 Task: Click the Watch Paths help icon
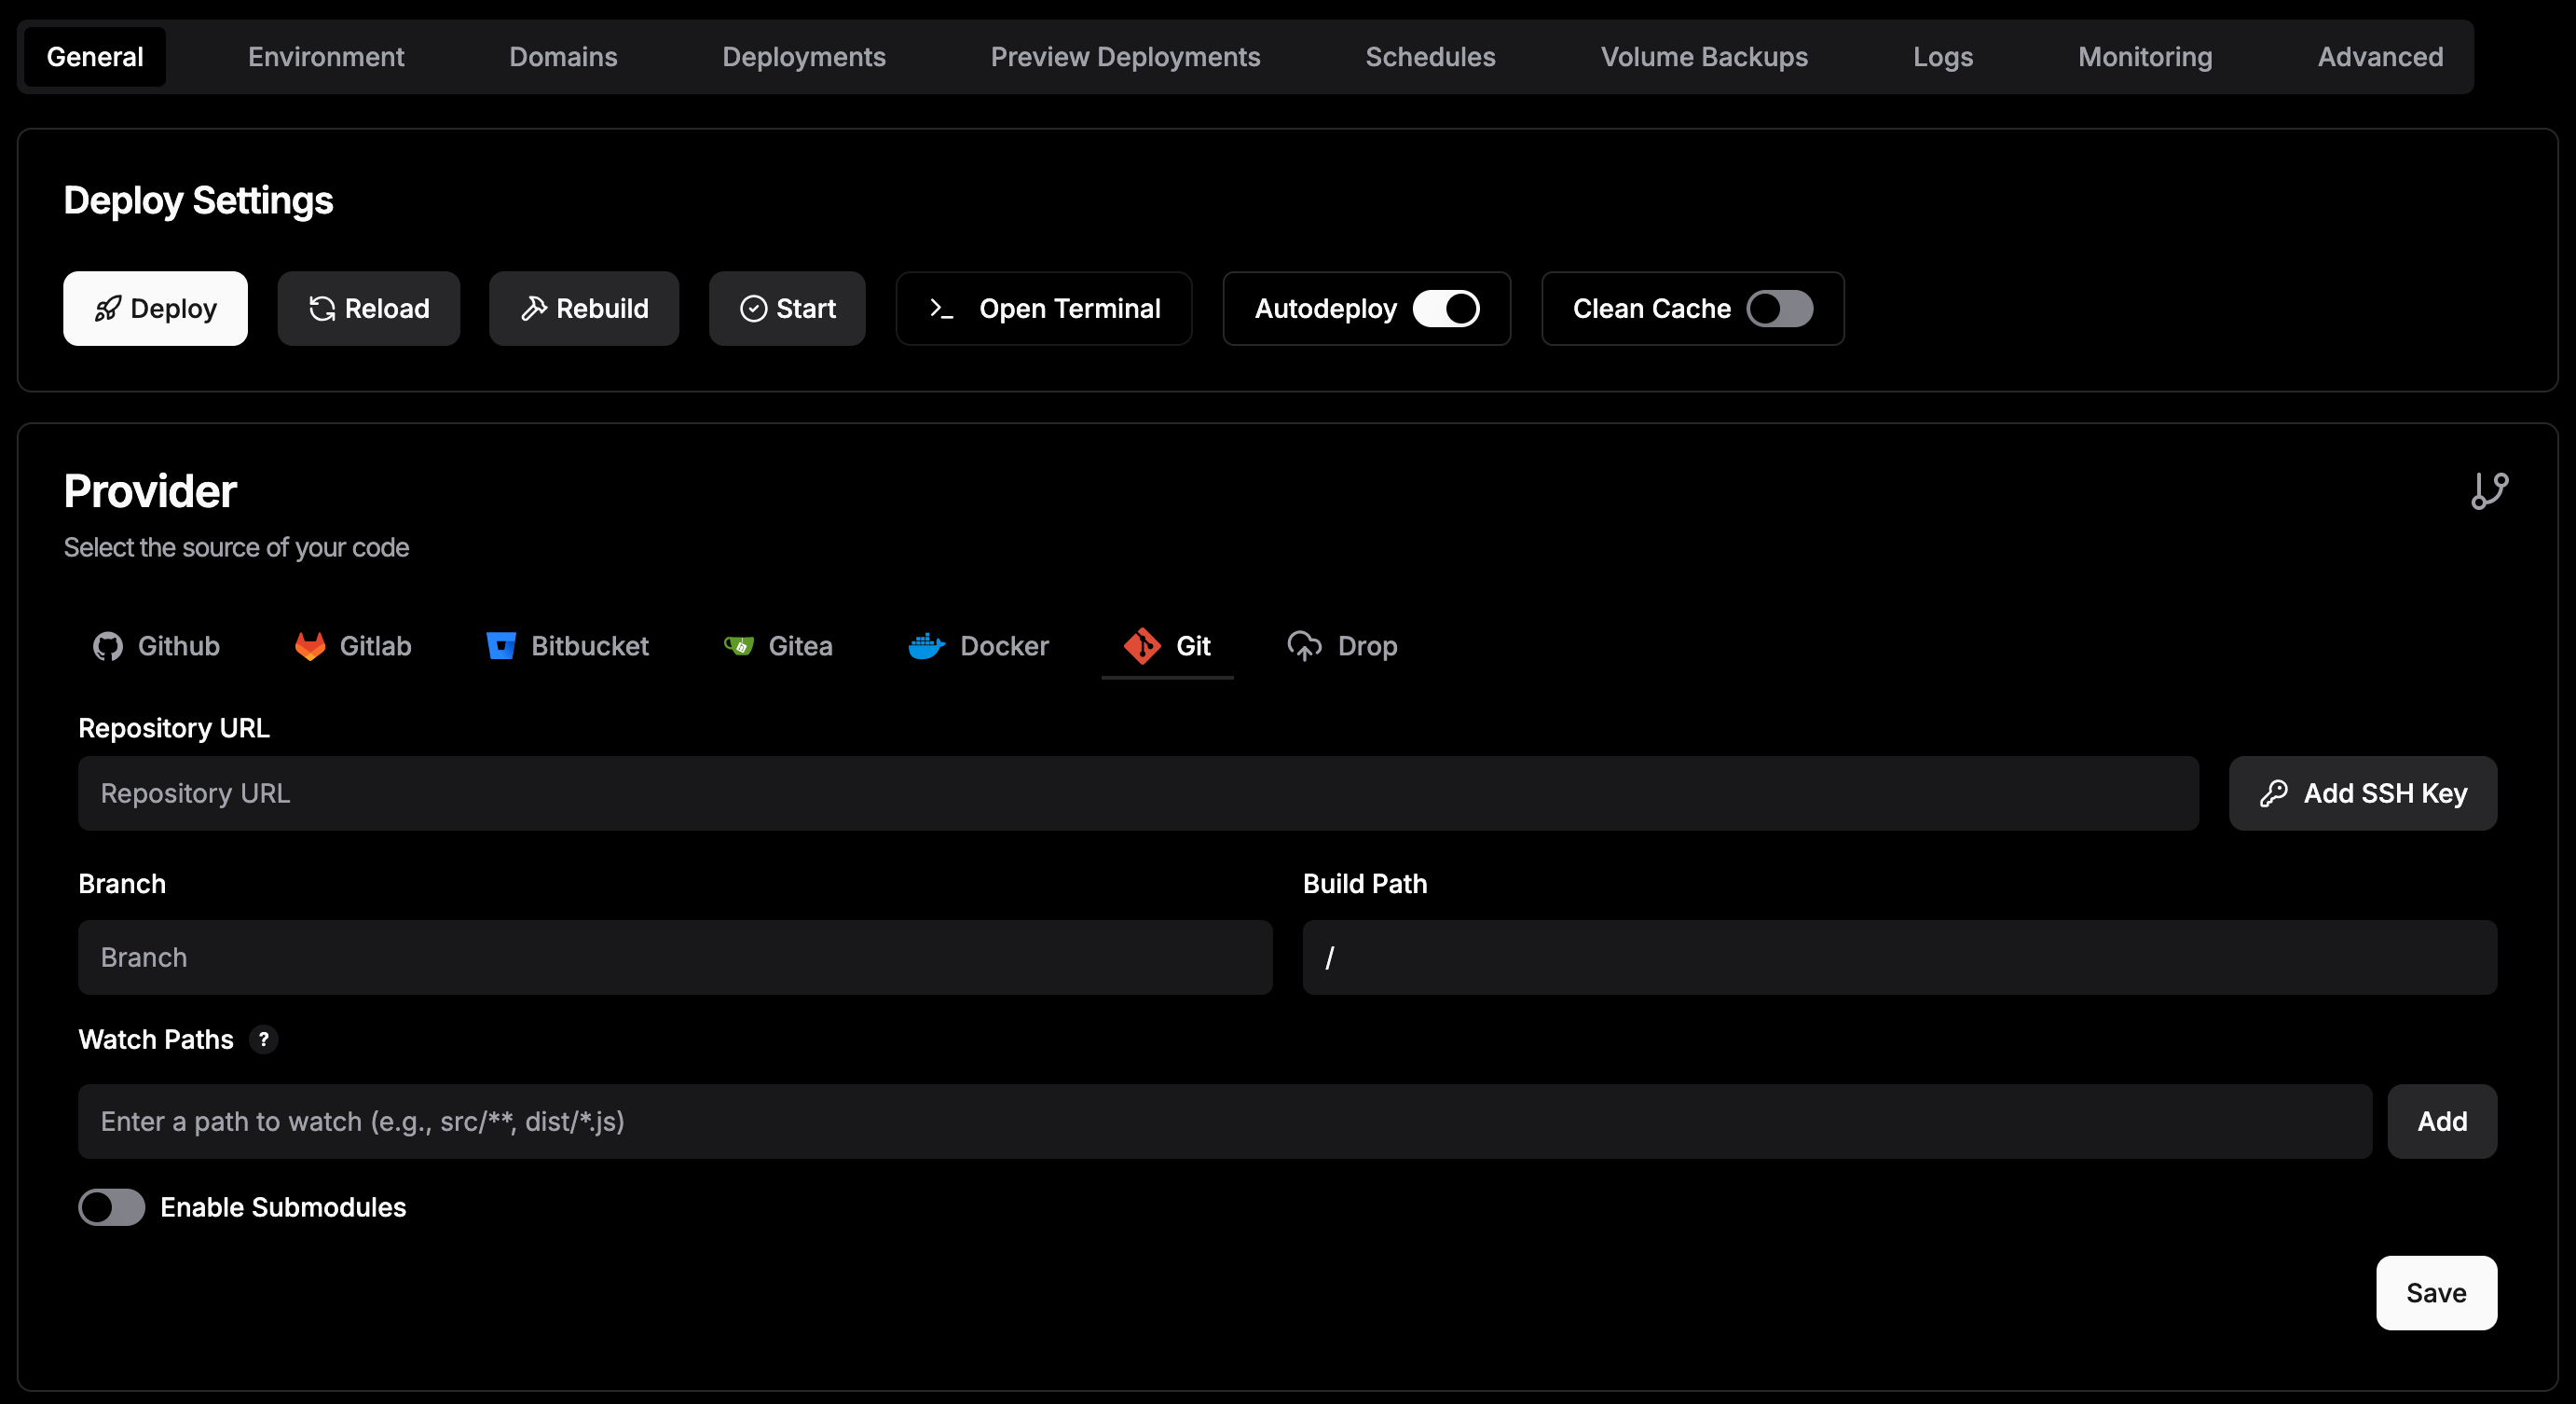[264, 1039]
